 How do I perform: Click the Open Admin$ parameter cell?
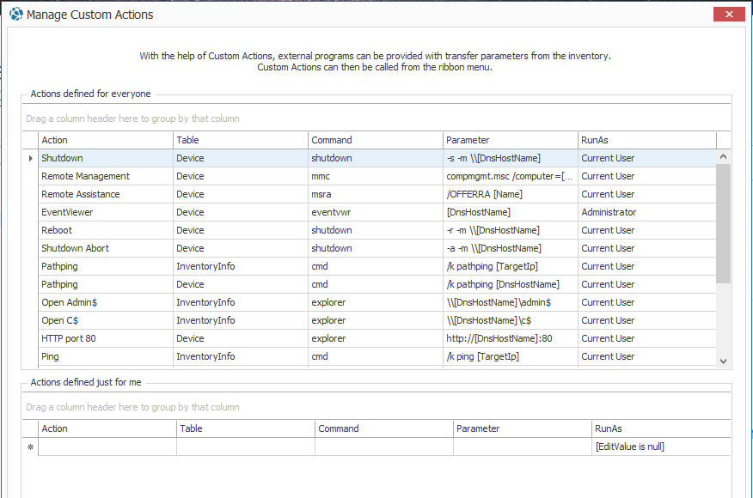tap(499, 302)
